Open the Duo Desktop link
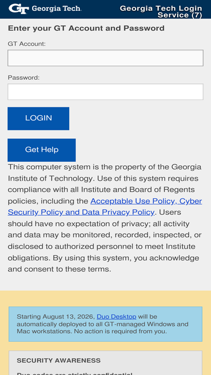Viewport: 211px width, 375px height. (x=116, y=317)
